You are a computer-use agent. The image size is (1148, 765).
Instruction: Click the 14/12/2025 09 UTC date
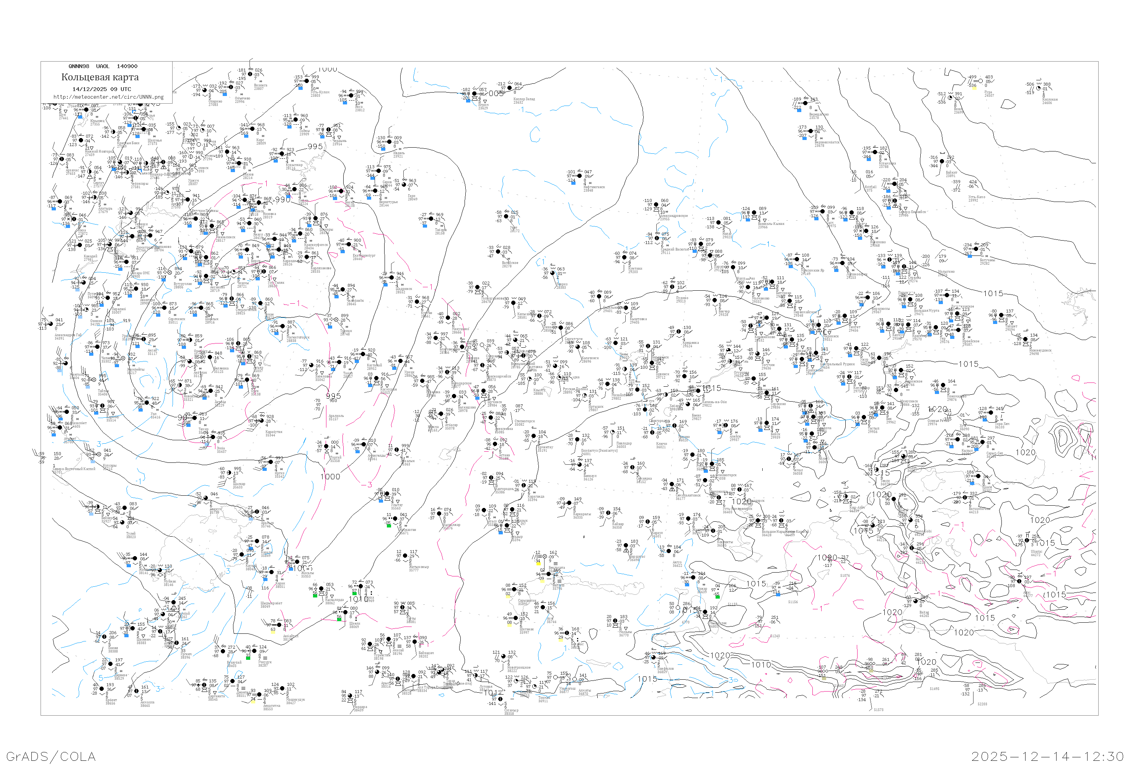[x=101, y=89]
